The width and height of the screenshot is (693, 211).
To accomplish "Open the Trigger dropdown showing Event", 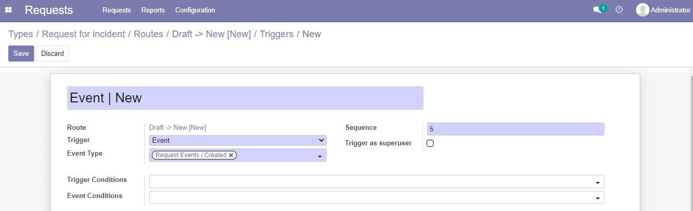I will (238, 140).
